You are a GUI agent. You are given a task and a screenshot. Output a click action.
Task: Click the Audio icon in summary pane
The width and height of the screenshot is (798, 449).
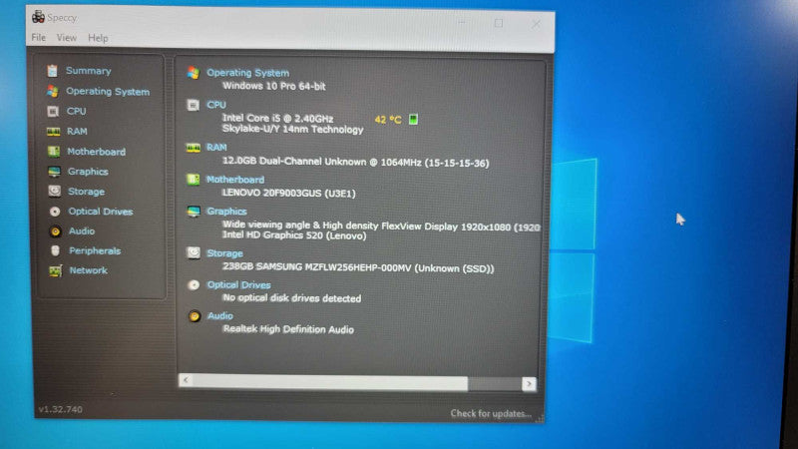click(194, 316)
